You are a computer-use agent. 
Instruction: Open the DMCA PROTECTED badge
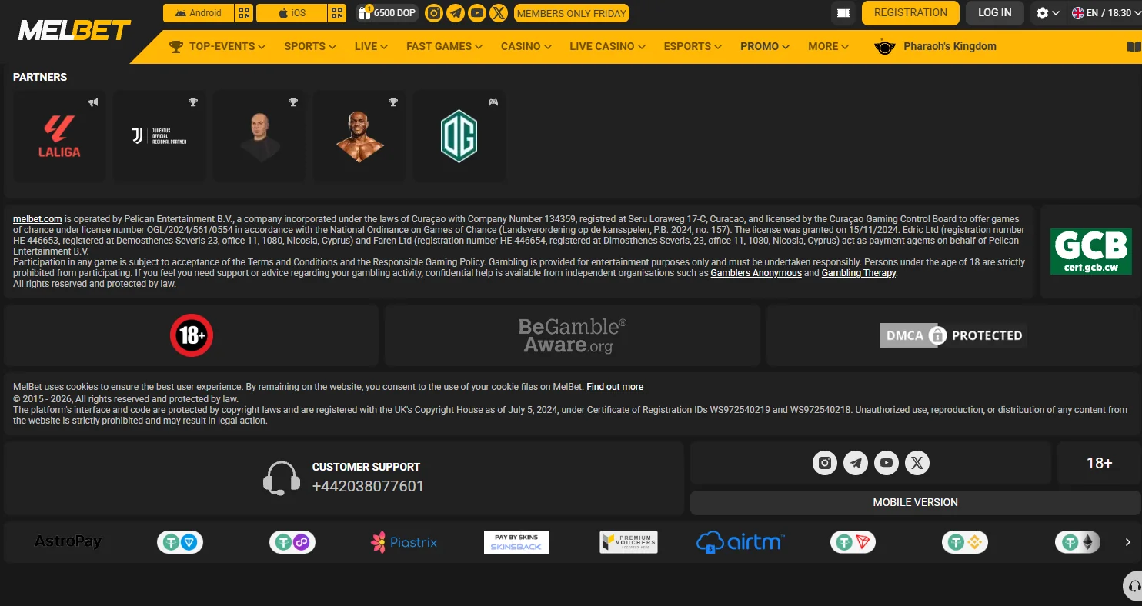[x=953, y=335]
